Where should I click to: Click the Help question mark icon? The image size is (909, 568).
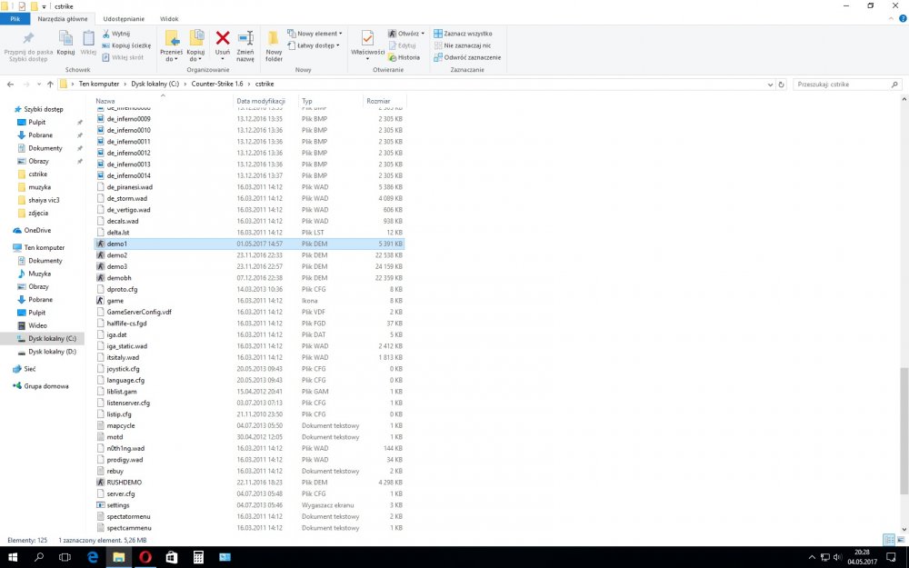point(903,19)
